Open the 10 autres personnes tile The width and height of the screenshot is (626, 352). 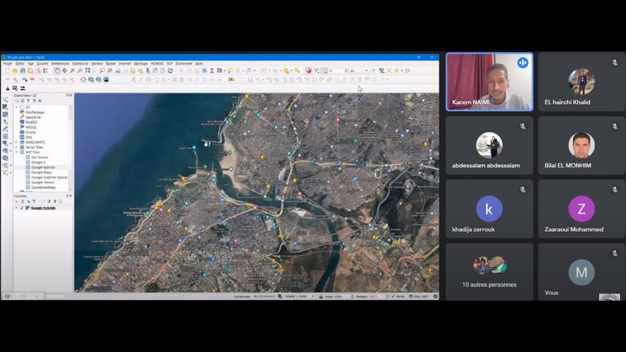pyautogui.click(x=490, y=272)
